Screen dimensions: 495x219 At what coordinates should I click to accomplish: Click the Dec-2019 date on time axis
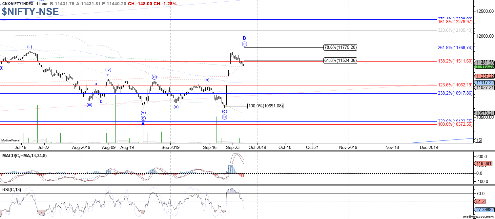[x=429, y=148]
